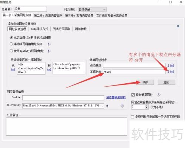Image resolution: width=185 pixels, height=148 pixels.
Task: Switch to the 第一步 采集网址规则 tab
Action: [17, 15]
